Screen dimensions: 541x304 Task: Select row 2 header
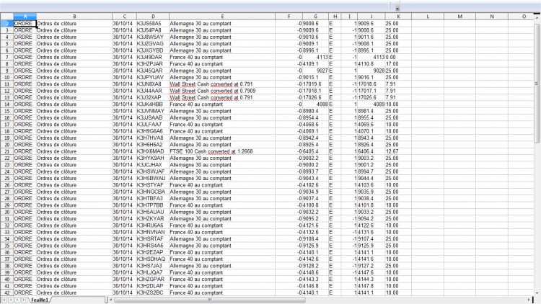tap(7, 24)
